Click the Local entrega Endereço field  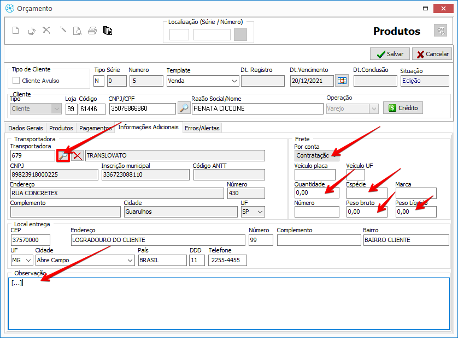158,240
